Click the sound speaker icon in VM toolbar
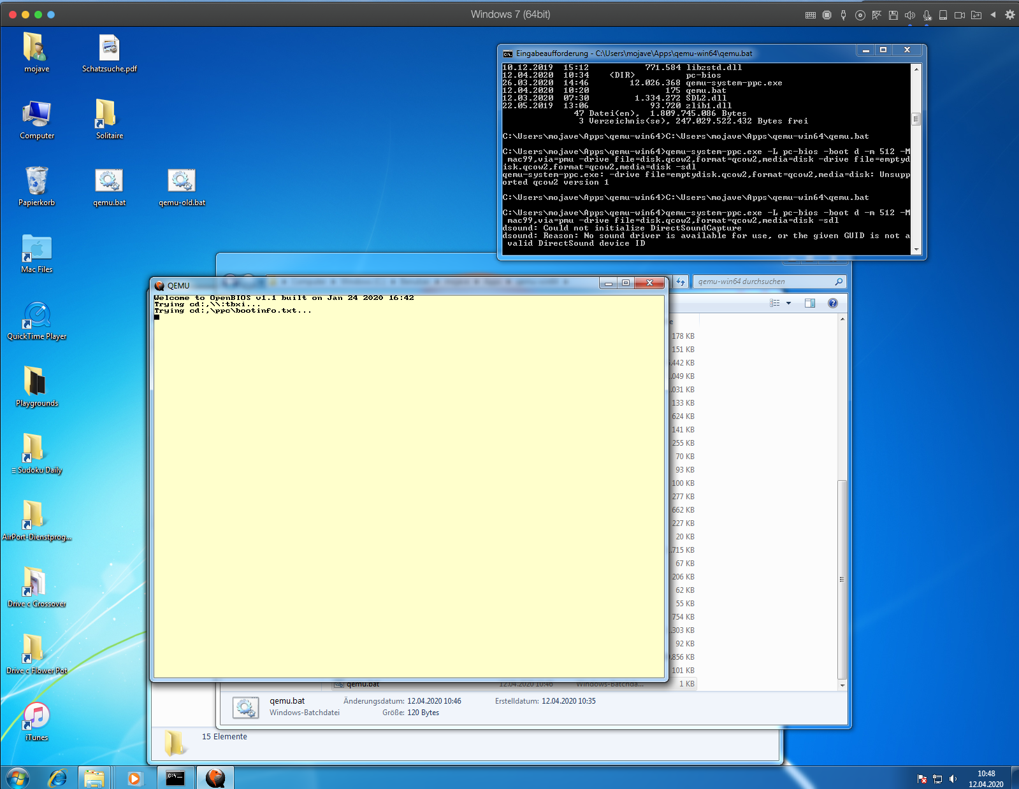 tap(909, 15)
